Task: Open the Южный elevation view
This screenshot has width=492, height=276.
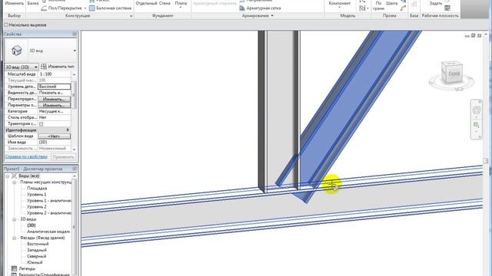Action: [x=35, y=262]
